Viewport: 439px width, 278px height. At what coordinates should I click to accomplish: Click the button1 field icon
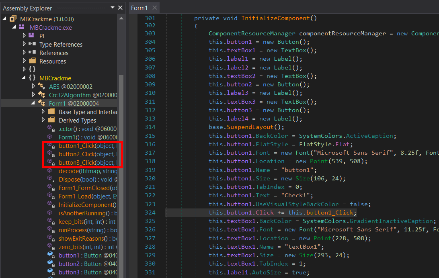click(x=51, y=255)
